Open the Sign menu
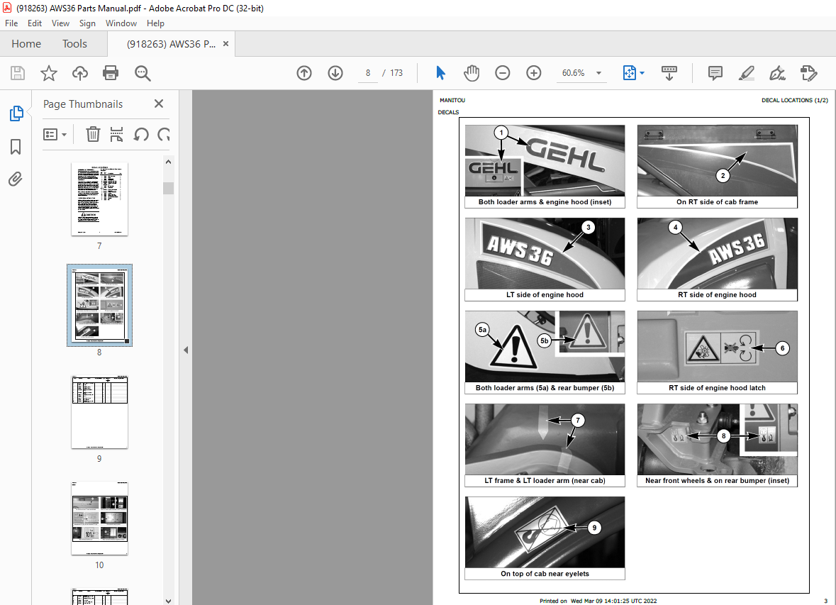This screenshot has height=605, width=836. point(87,23)
